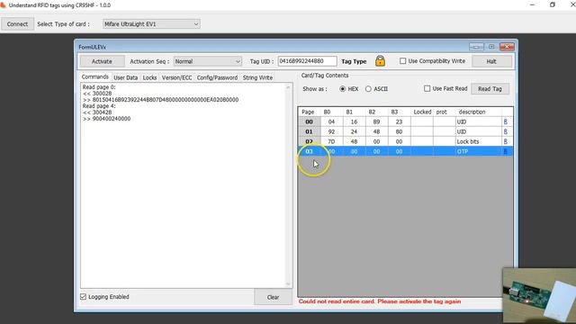The height and width of the screenshot is (324, 576).
Task: Open the Version/ECC tab
Action: [x=176, y=77]
